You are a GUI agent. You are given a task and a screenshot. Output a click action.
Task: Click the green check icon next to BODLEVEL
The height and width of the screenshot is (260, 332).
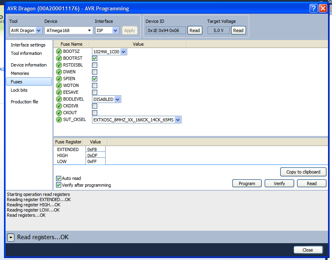[59, 99]
